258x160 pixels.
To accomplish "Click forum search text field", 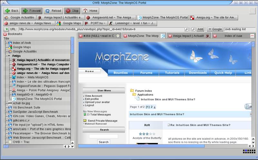I will coord(104,136).
